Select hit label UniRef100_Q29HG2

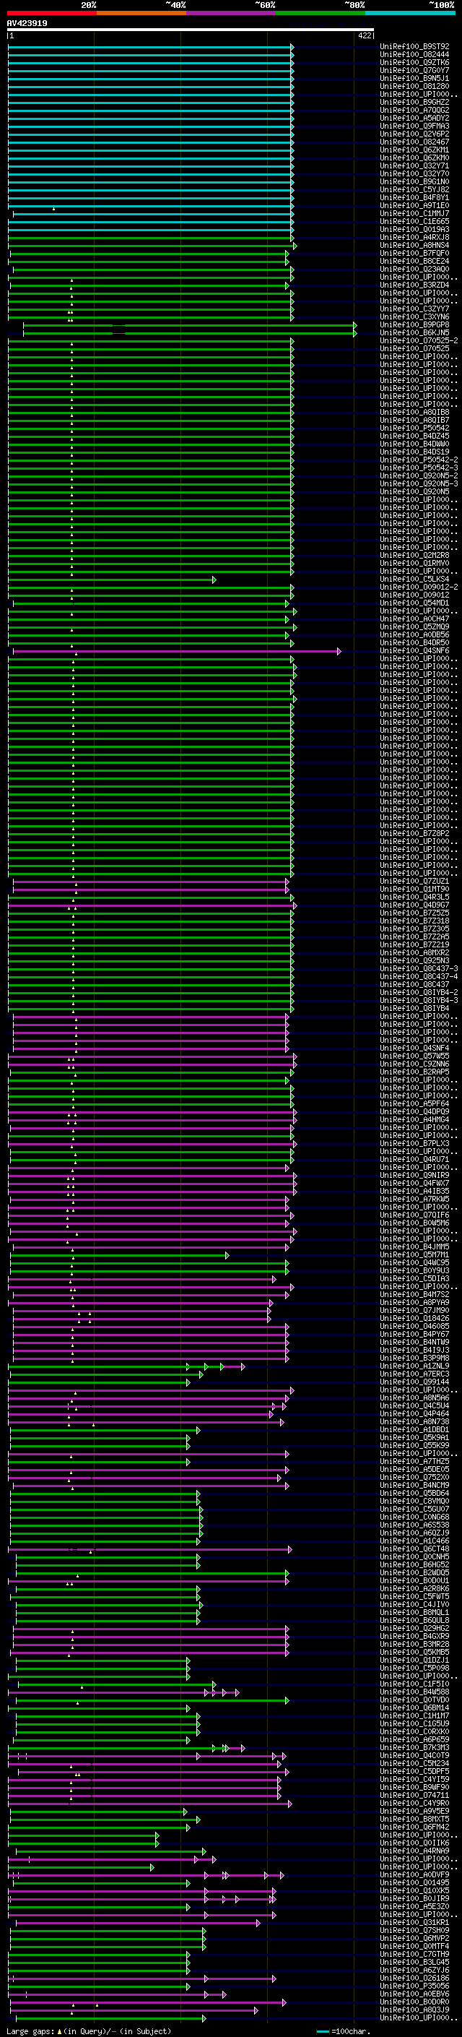tap(414, 1628)
